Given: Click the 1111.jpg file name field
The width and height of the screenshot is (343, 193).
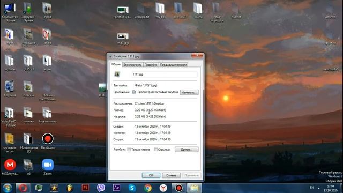Looking at the screenshot, I should pyautogui.click(x=165, y=75).
